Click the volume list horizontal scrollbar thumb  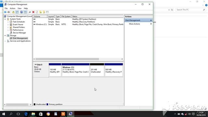[x=67, y=59]
